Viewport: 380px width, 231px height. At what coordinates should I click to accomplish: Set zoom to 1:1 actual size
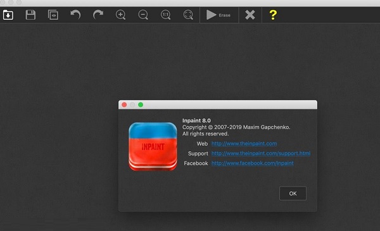point(165,15)
